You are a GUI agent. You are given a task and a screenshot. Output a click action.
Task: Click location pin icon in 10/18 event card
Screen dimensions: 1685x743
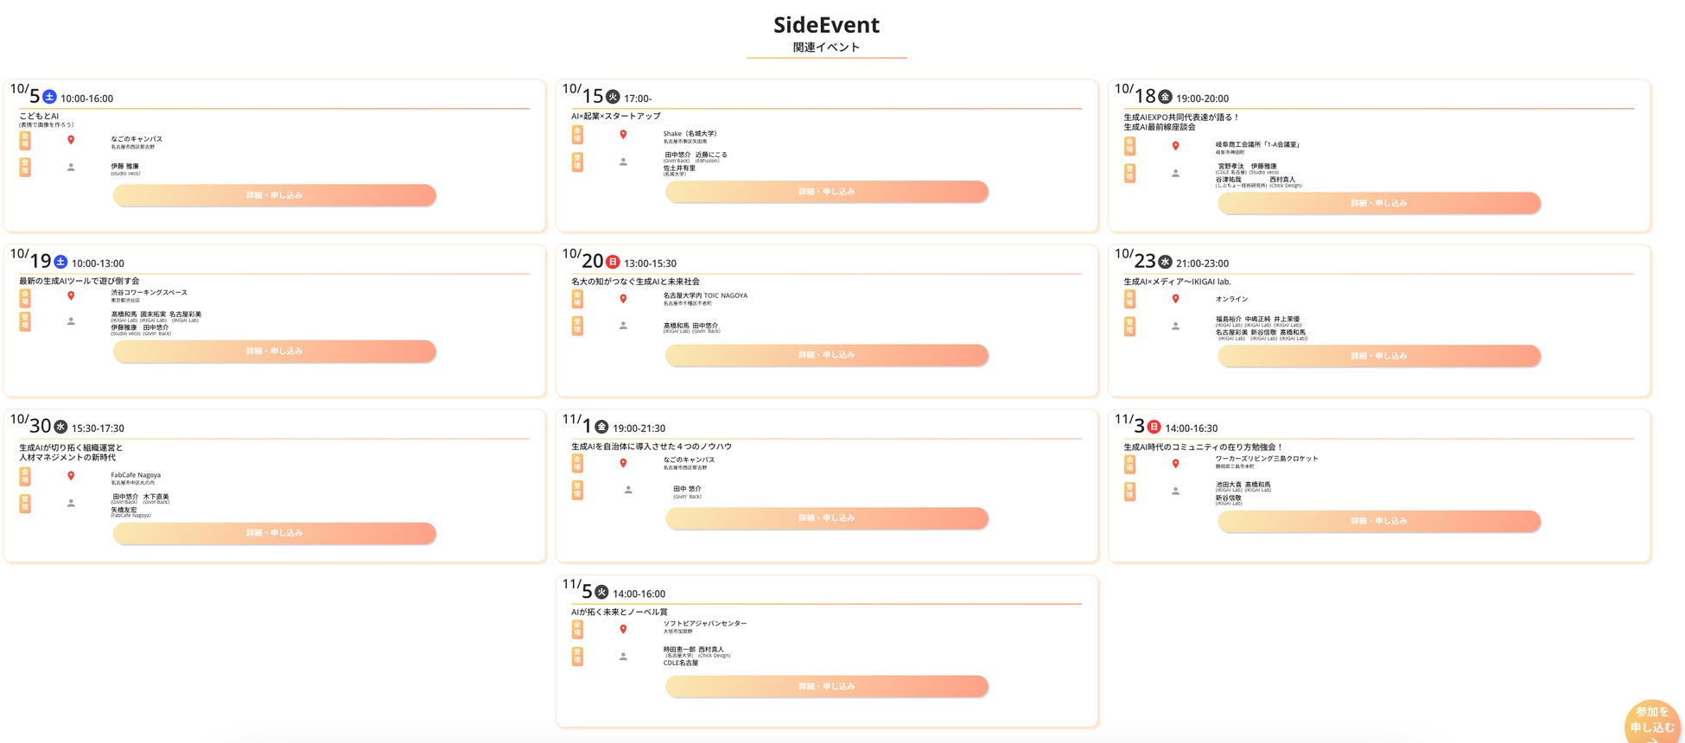coord(1175,146)
